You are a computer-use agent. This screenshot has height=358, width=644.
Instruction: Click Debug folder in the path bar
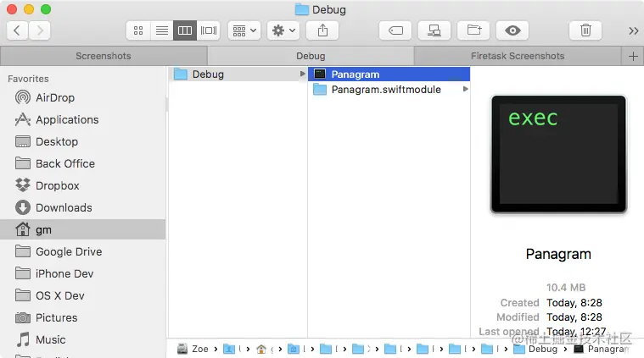tap(535, 349)
